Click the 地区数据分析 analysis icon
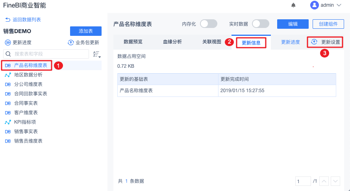Viewport: 350px width, 191px height. coord(7,75)
